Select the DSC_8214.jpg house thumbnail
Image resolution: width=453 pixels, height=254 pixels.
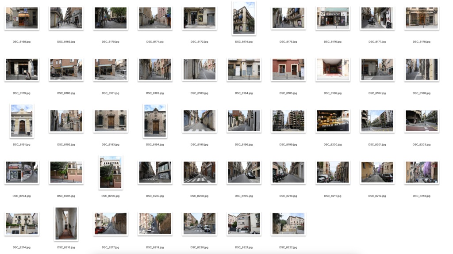coord(22,224)
